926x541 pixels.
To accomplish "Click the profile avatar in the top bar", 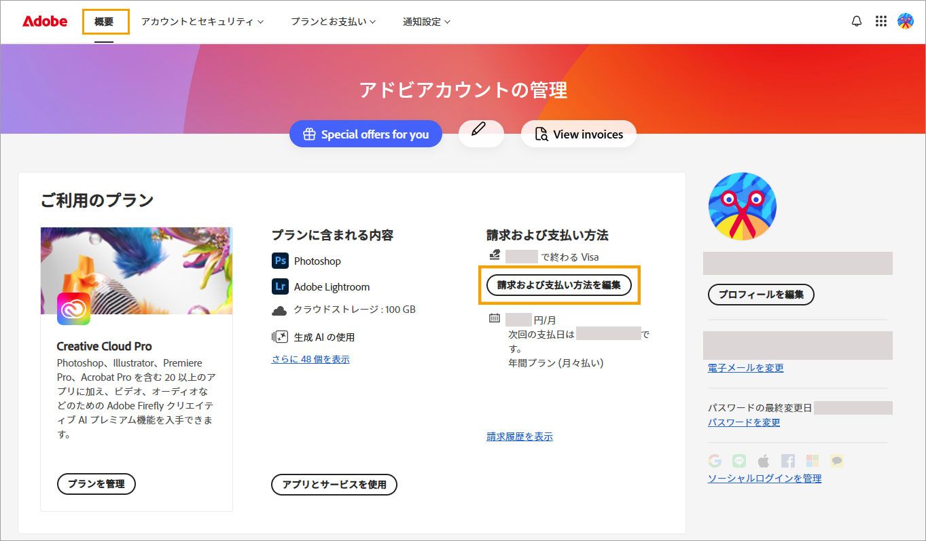I will pos(906,21).
